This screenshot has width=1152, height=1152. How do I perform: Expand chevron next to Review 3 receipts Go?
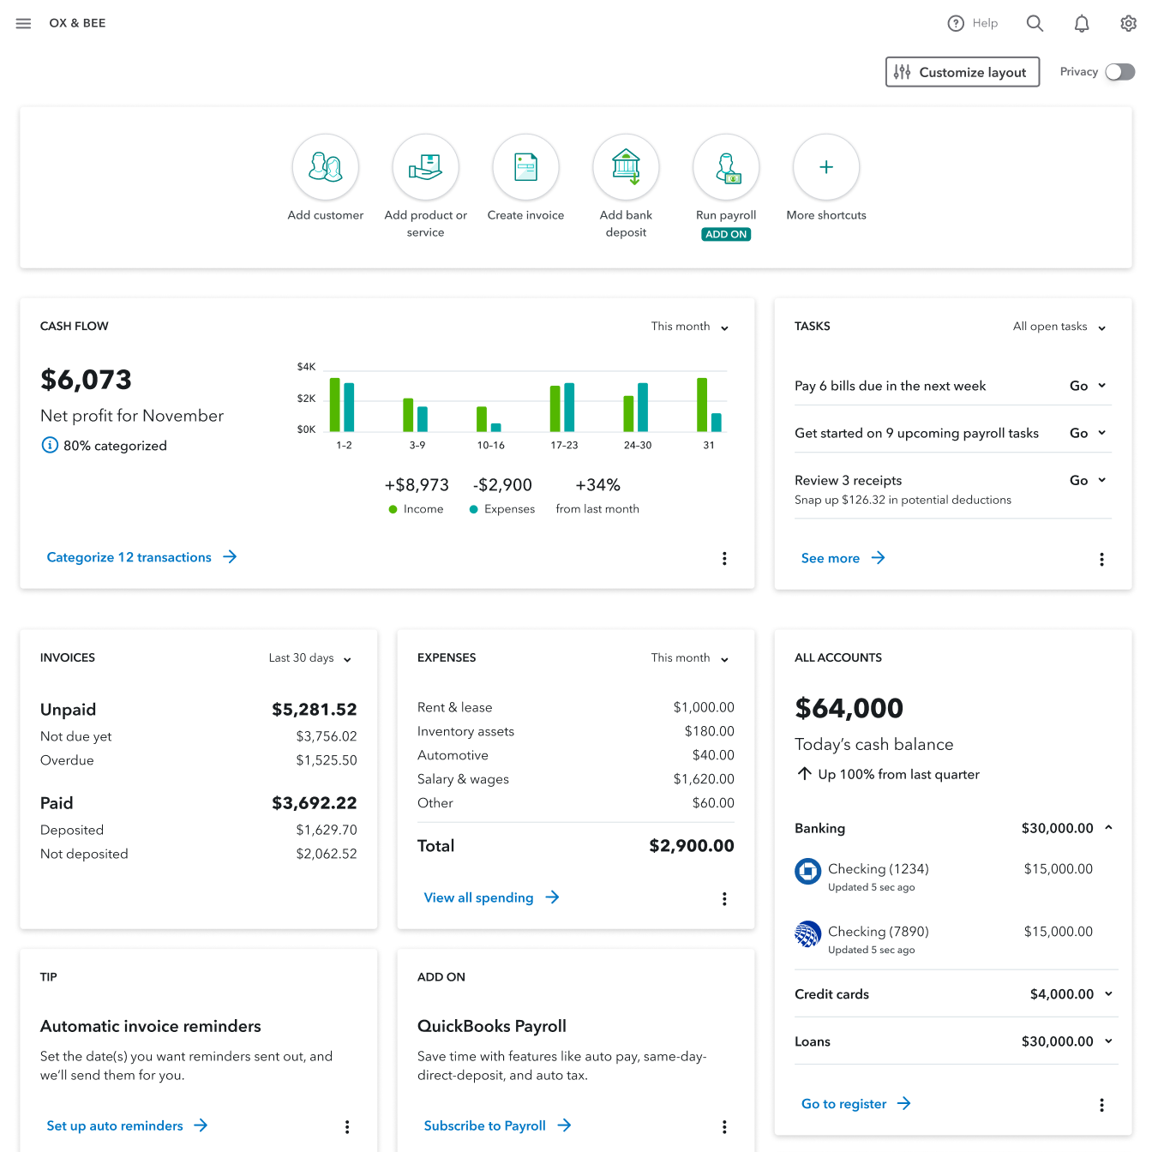(1102, 480)
